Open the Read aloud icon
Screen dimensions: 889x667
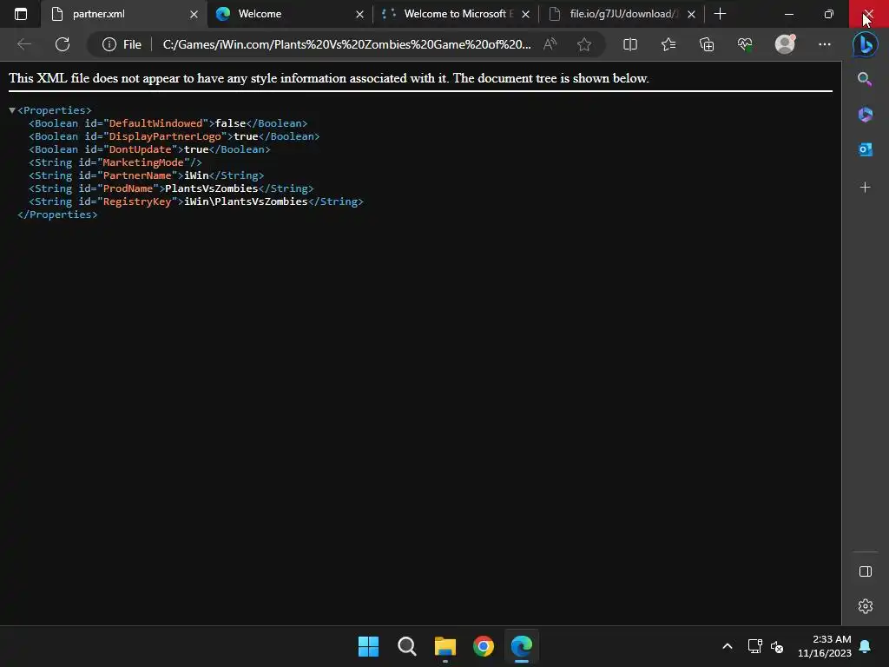[550, 44]
